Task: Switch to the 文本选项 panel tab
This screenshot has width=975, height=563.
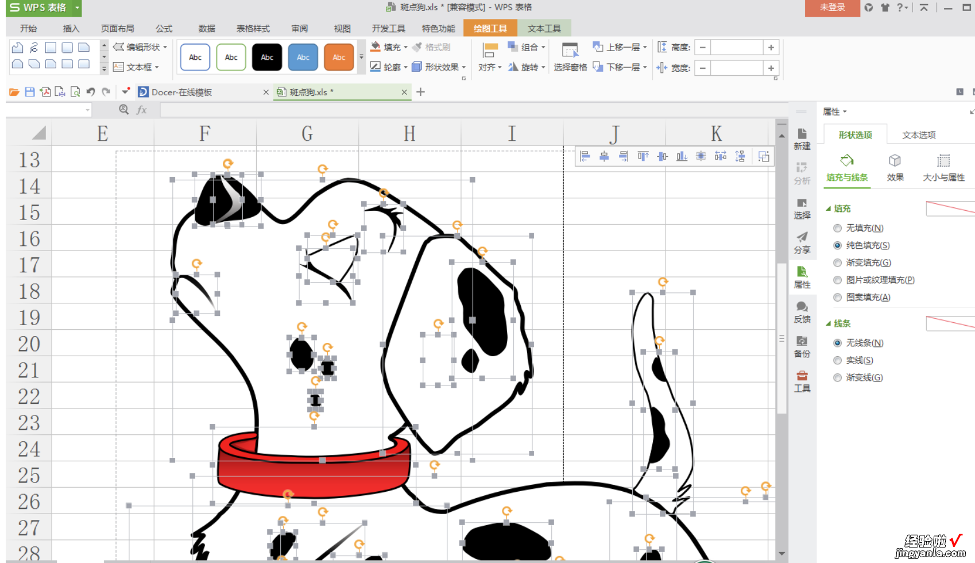Action: click(919, 135)
